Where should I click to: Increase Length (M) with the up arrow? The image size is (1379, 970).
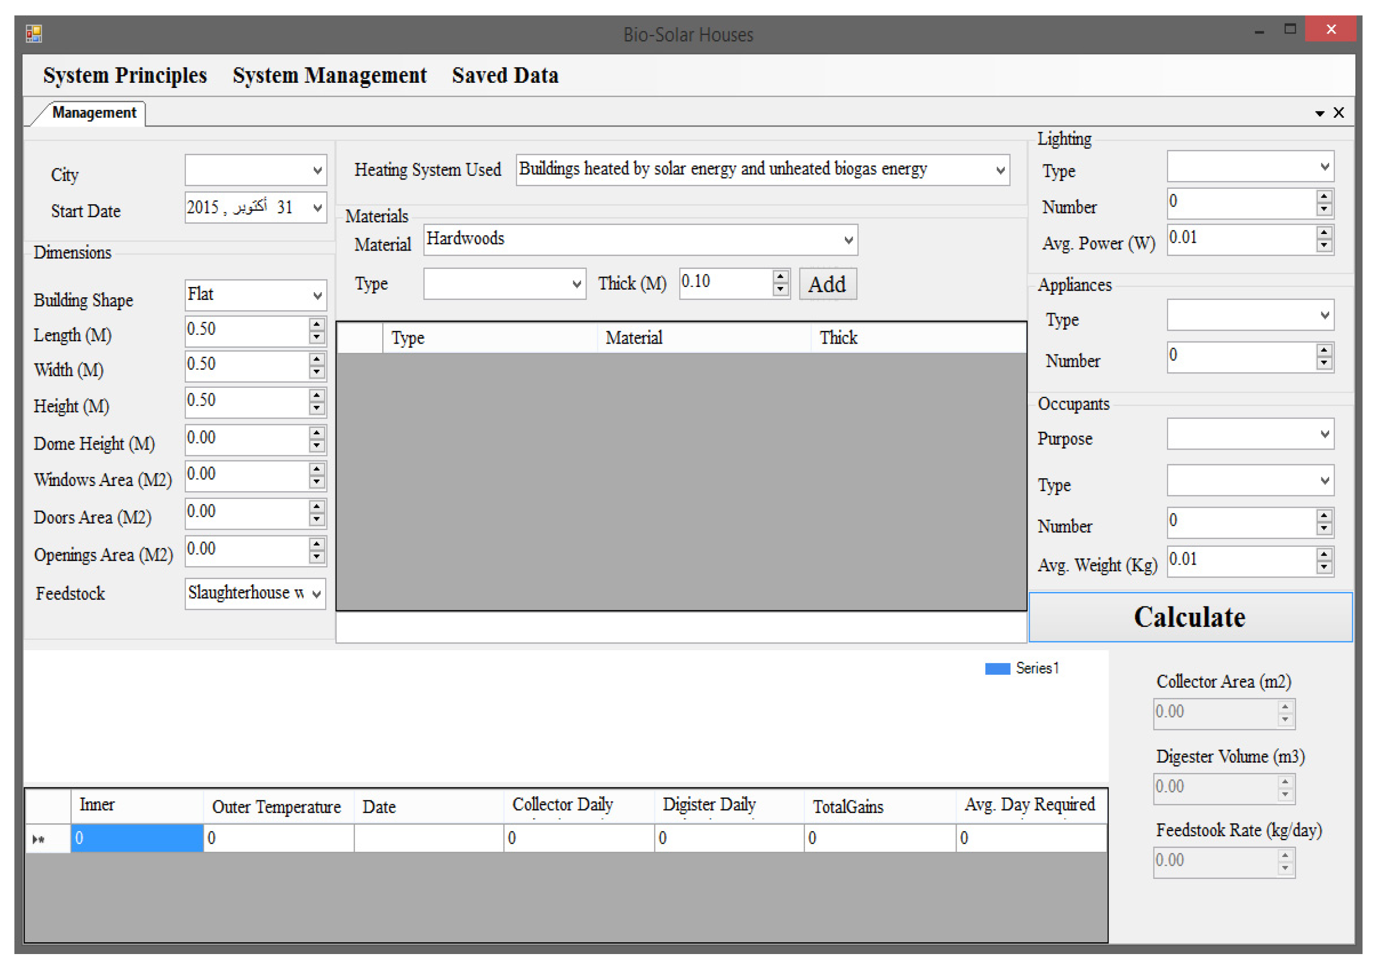pyautogui.click(x=316, y=324)
